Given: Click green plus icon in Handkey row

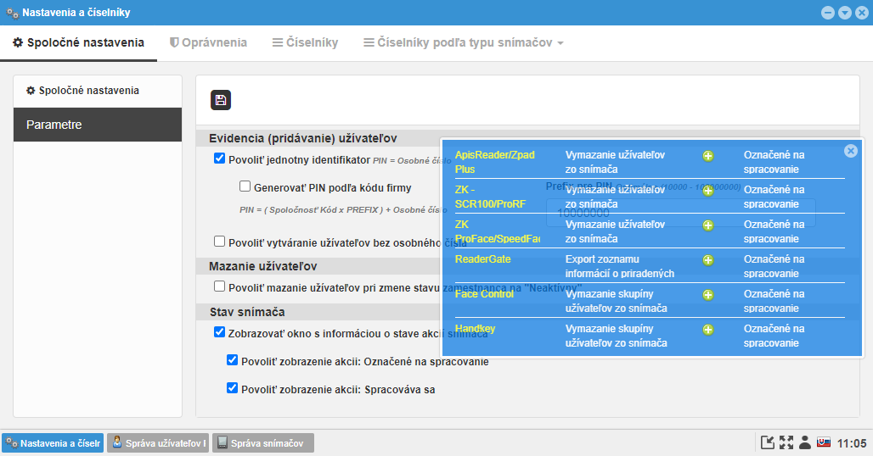Looking at the screenshot, I should pos(707,330).
